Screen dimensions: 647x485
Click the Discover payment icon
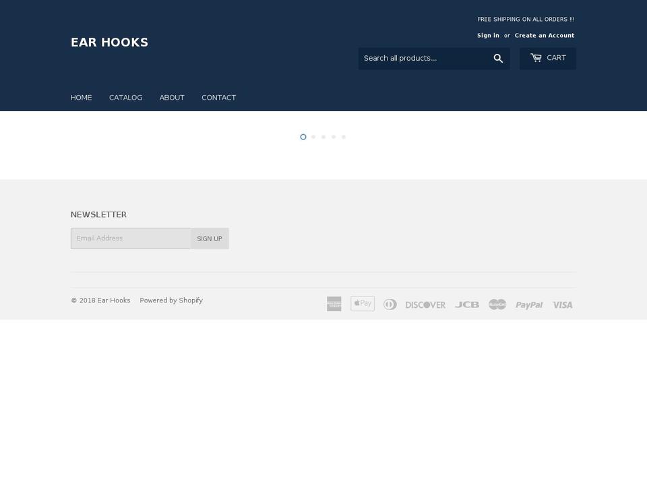(425, 304)
